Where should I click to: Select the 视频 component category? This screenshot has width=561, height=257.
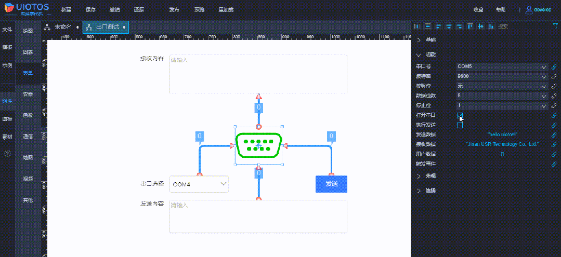[x=28, y=179]
